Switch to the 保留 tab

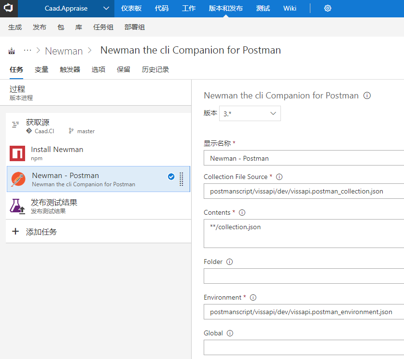[x=124, y=69]
